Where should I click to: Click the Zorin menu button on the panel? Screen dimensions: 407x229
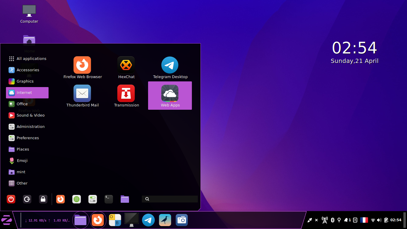click(6, 220)
